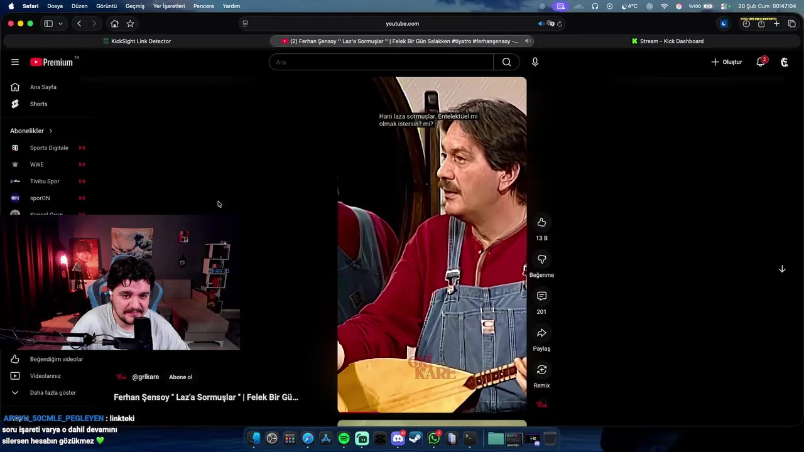804x452 pixels.
Task: Click the audio indicator on the YouTube tab
Action: point(528,41)
